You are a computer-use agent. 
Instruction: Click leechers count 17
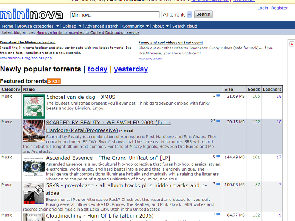pos(279,157)
